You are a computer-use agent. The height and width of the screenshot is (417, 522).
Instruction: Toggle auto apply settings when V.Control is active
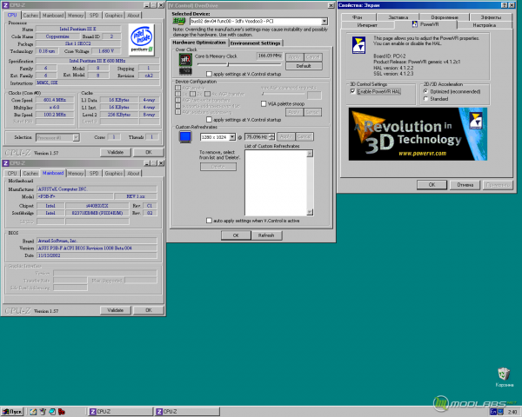coord(209,221)
